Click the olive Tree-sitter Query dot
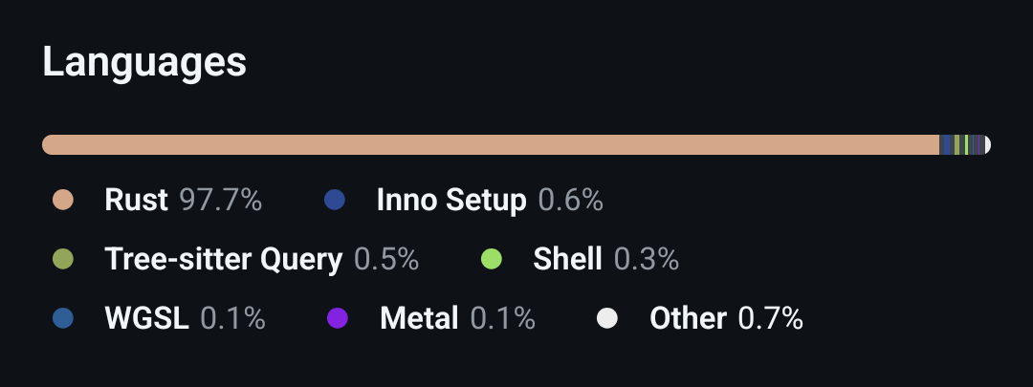This screenshot has width=1033, height=387. pos(63,259)
